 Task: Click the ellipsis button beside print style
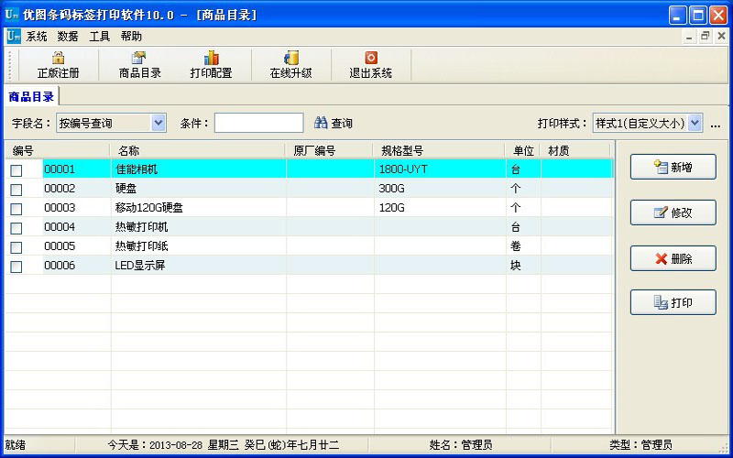point(716,124)
